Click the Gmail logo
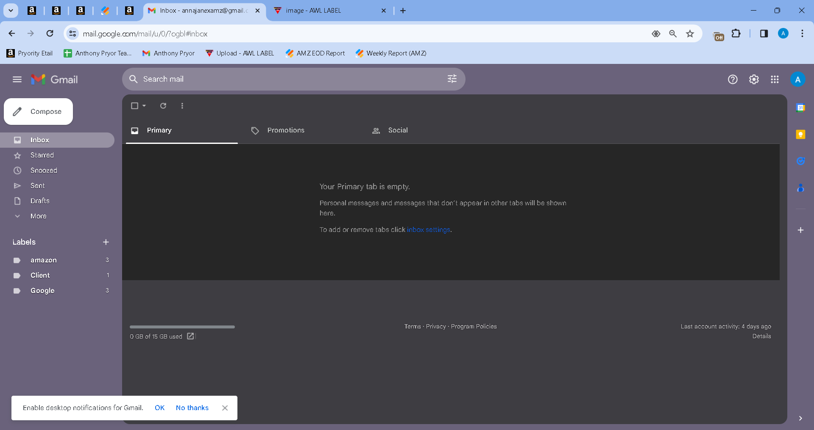Screen dimensions: 814x430 (x=54, y=80)
